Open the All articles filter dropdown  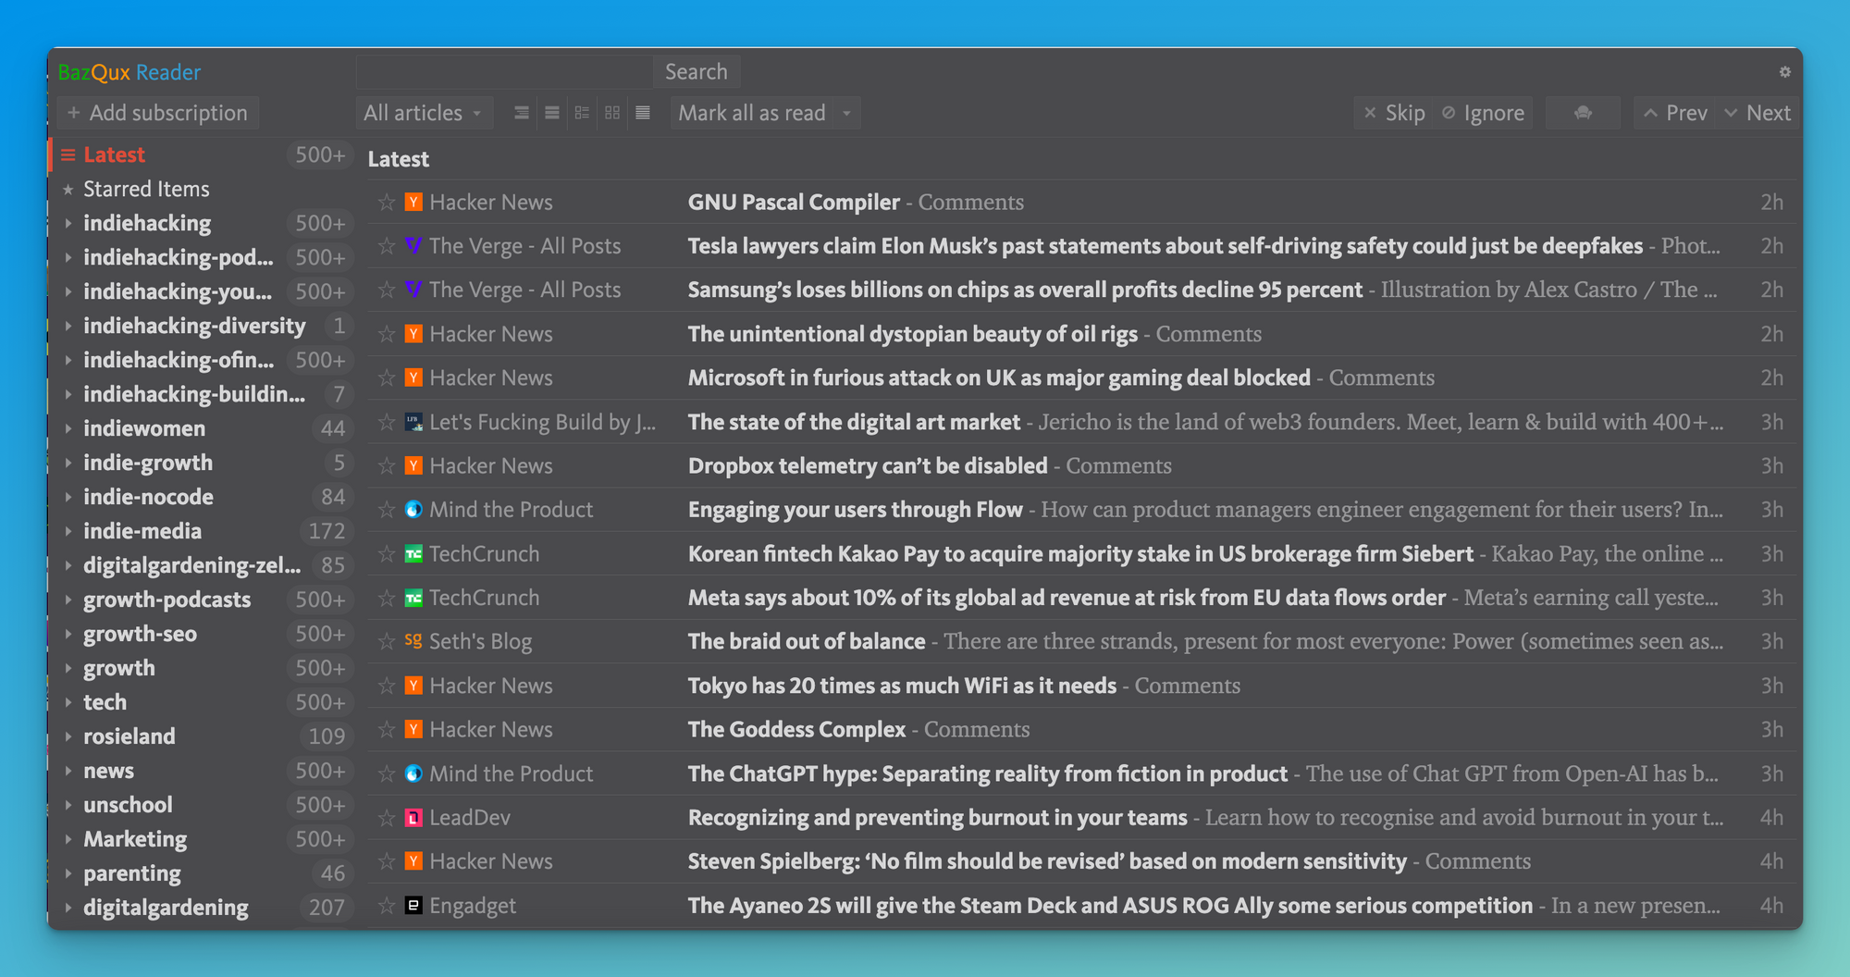pos(424,113)
